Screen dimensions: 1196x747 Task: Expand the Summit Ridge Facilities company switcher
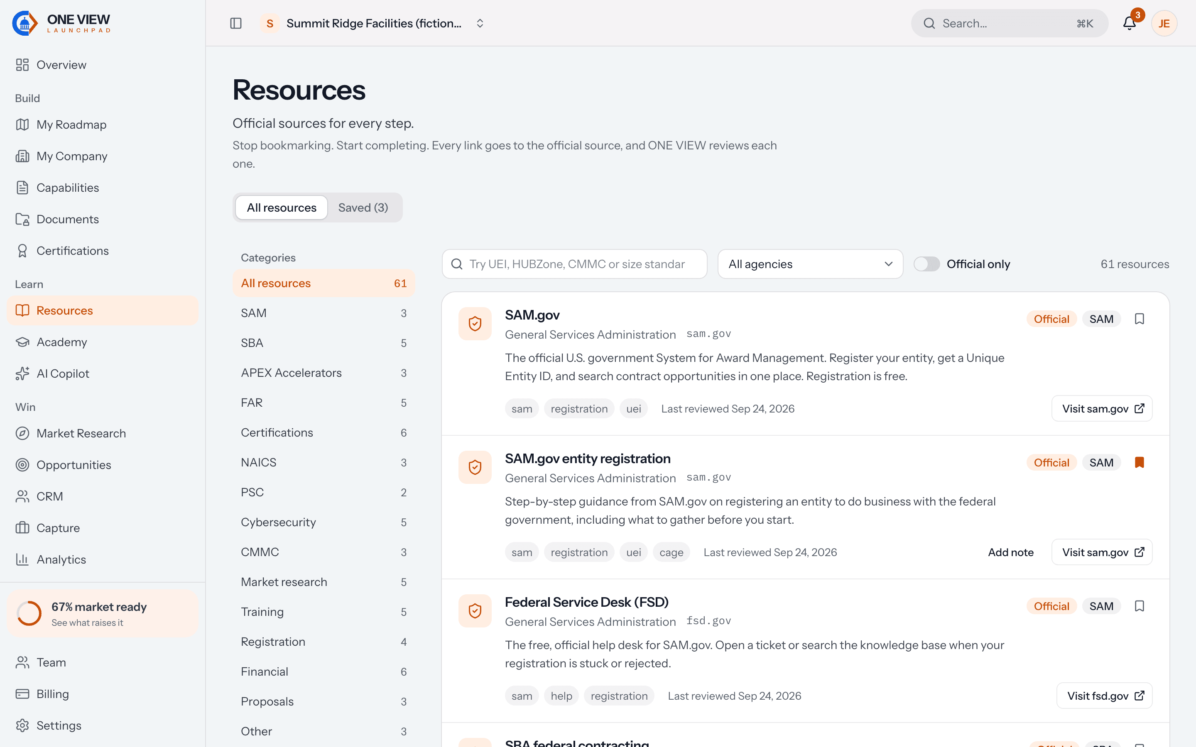pos(372,23)
